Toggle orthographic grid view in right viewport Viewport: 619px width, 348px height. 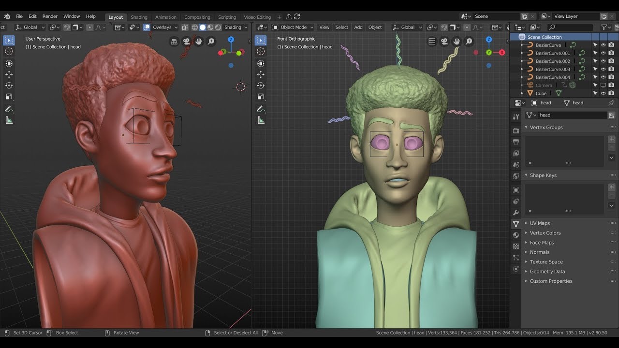(432, 42)
